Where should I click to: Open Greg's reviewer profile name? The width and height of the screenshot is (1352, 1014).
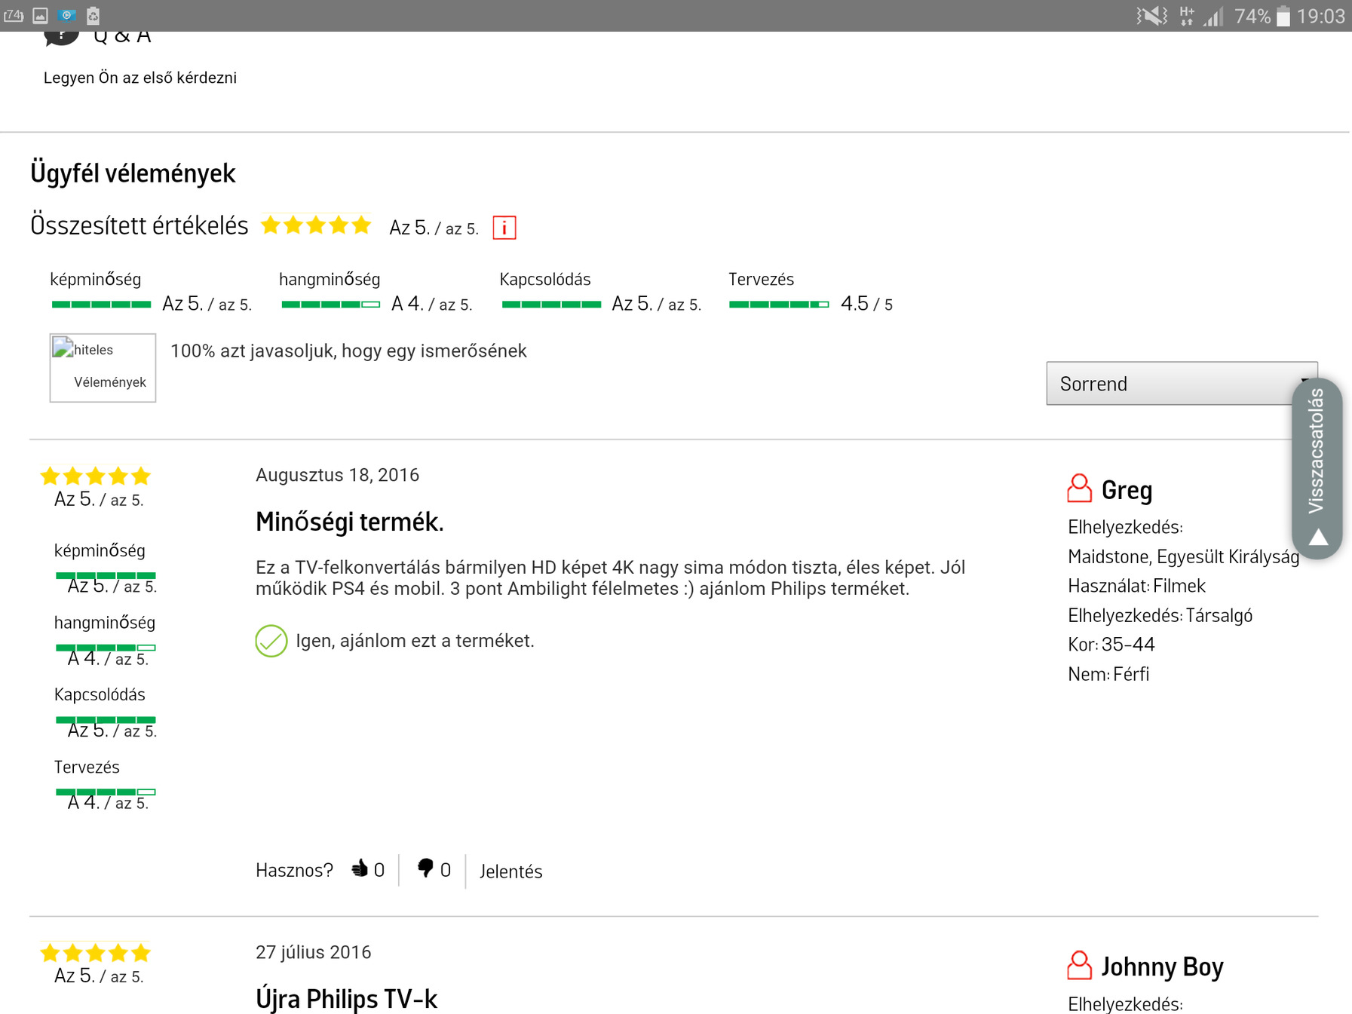click(1127, 490)
